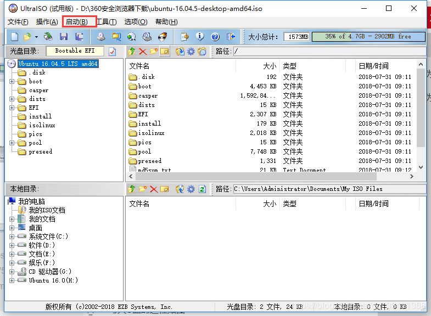Expand 桌面 in the local tree

pos(12,228)
